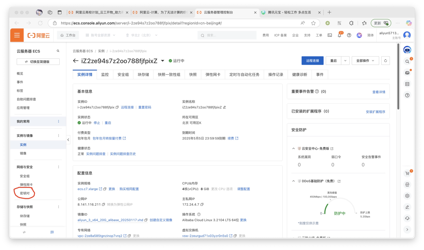Copy the instance ID
424x250 pixels.
tap(117, 107)
